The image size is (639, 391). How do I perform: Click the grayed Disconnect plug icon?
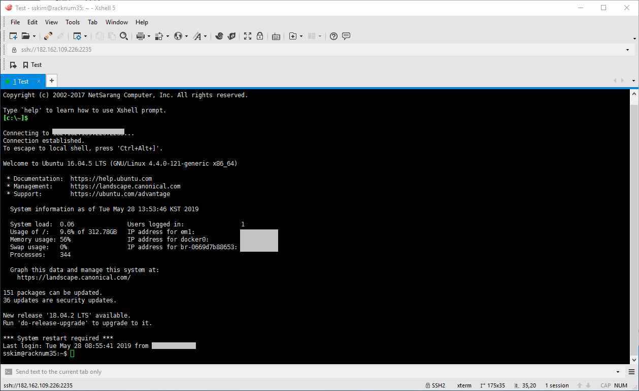[60, 36]
